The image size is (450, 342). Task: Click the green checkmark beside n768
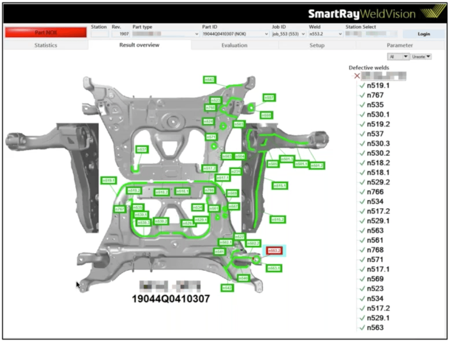(x=362, y=250)
